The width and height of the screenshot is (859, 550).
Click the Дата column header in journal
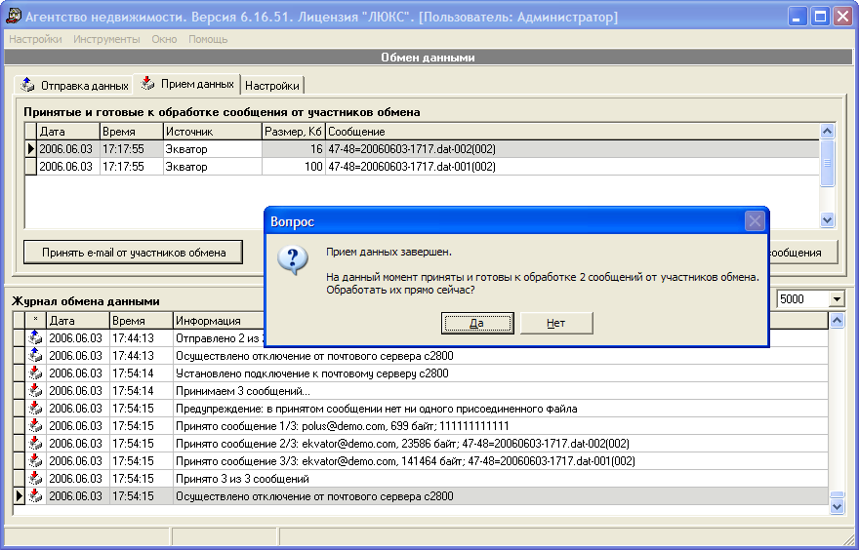tap(78, 321)
